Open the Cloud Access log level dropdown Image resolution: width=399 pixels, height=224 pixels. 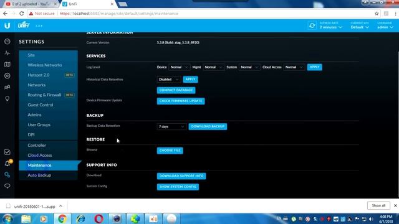[294, 67]
